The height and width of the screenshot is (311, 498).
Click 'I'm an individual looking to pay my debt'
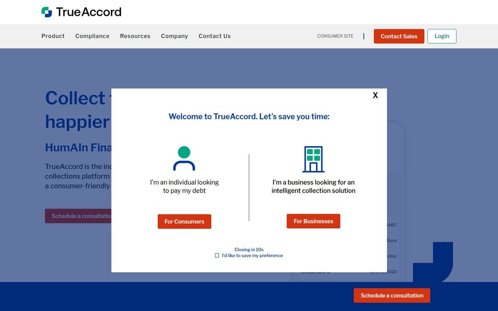pyautogui.click(x=185, y=186)
